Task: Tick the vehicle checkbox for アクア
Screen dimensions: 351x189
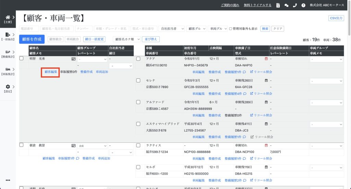Action: (x=138, y=59)
